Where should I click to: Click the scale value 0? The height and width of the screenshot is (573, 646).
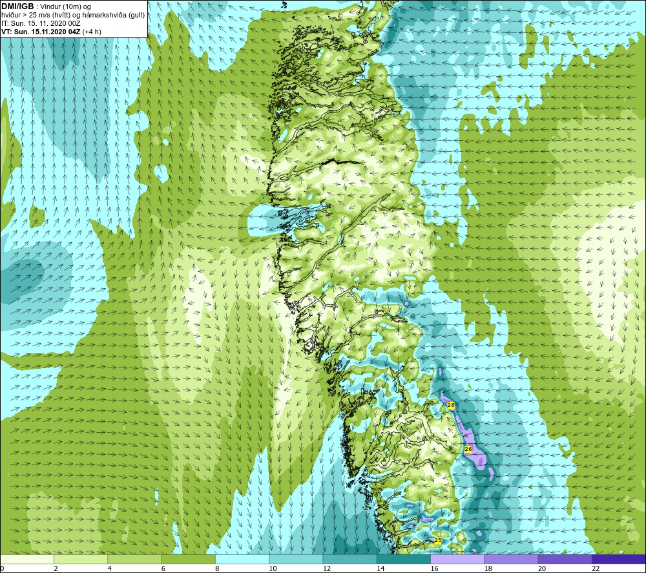click(x=2, y=569)
